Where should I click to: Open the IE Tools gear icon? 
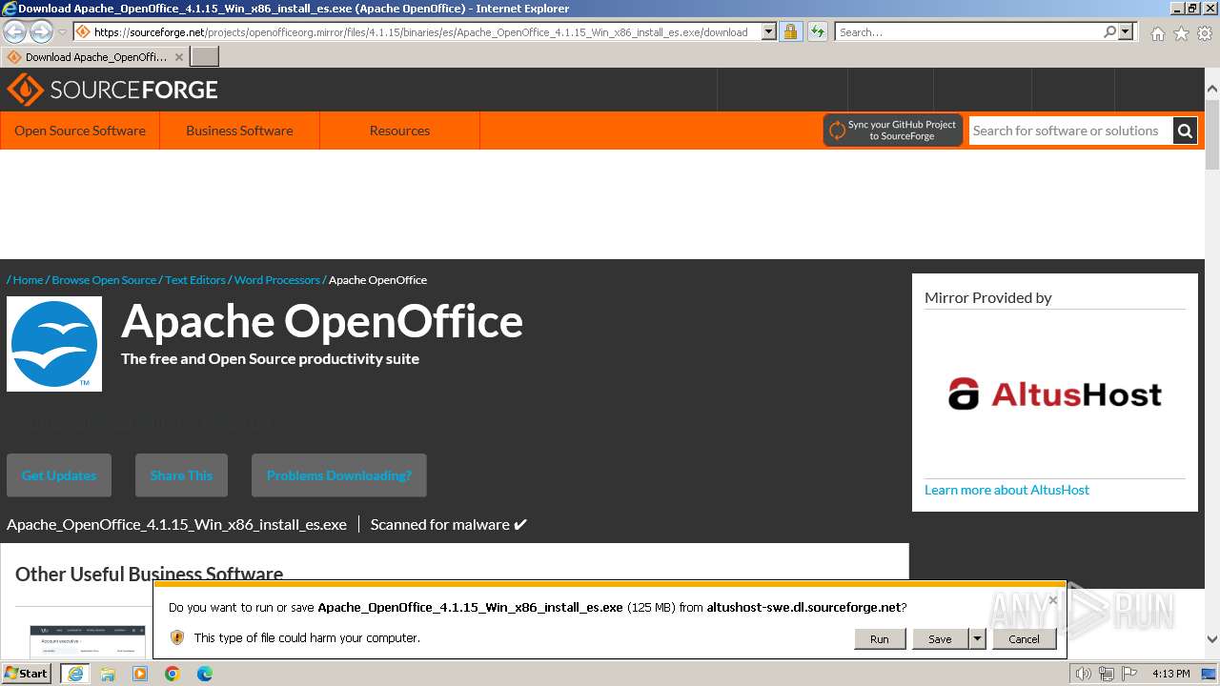click(x=1205, y=33)
